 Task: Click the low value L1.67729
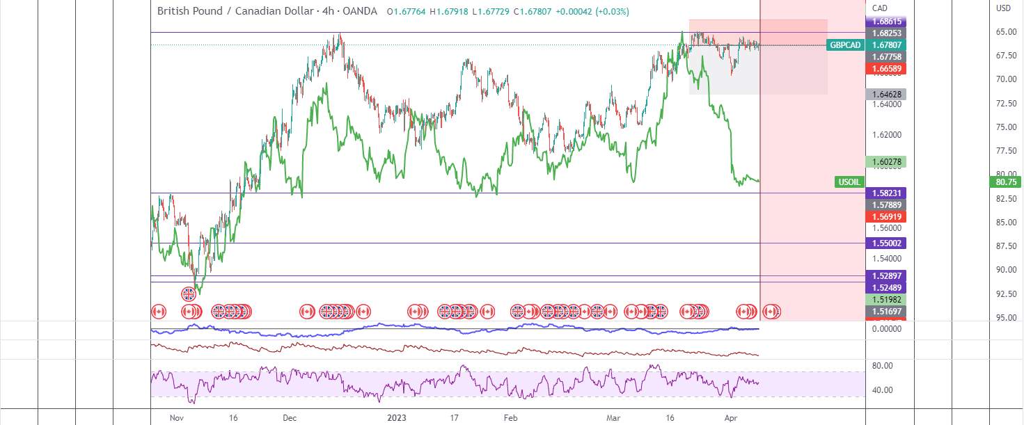(x=491, y=11)
